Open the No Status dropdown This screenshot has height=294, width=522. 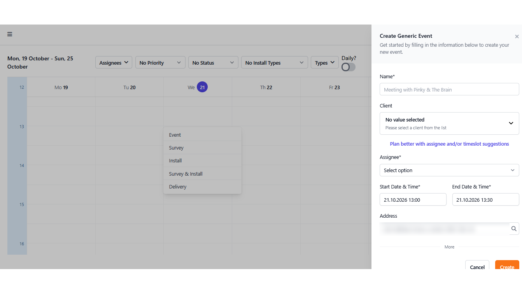point(213,63)
